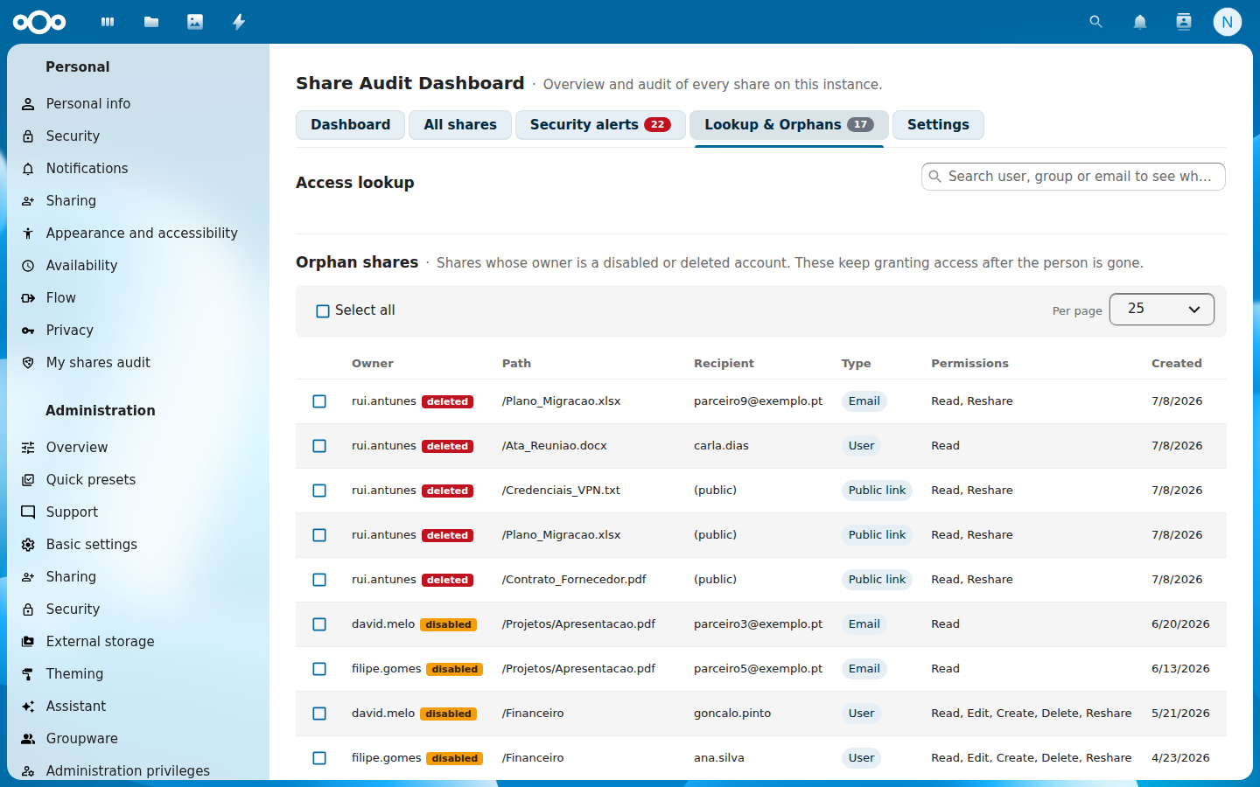Open the Nextcloud logo home link
This screenshot has width=1260, height=787.
pos(39,22)
